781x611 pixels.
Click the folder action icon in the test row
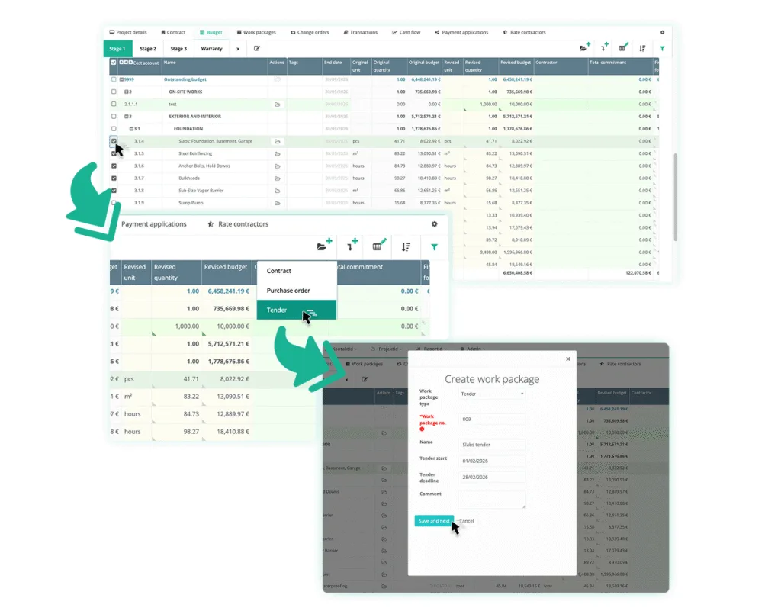click(277, 104)
